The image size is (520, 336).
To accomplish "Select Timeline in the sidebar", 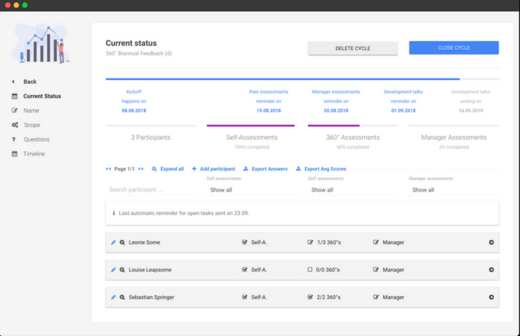I will pos(34,154).
